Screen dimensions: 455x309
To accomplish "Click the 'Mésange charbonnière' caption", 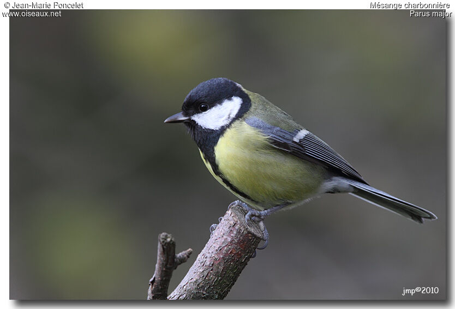I will [x=410, y=5].
